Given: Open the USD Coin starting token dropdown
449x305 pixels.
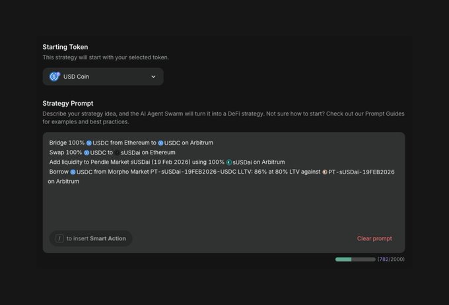Looking at the screenshot, I should (103, 77).
